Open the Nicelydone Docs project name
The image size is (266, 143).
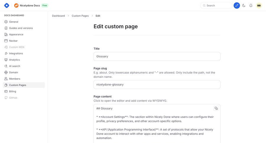pos(30,5)
